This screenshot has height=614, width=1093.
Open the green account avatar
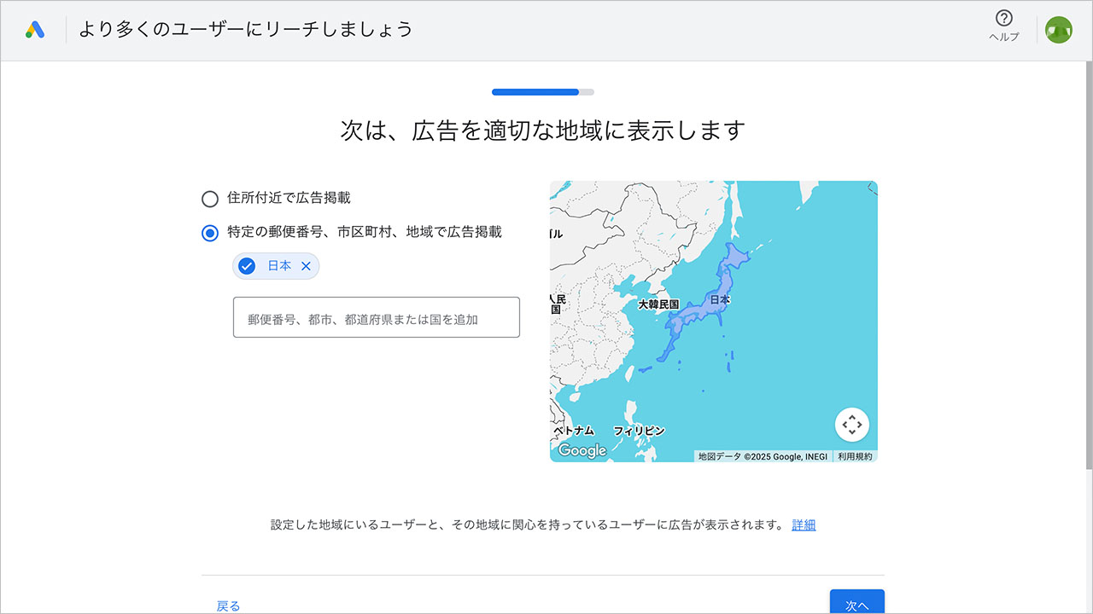point(1059,28)
